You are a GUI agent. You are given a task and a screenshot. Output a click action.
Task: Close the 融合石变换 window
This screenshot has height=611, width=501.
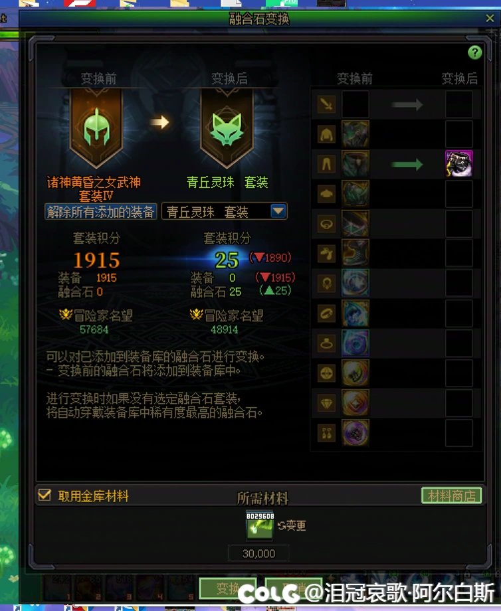pyautogui.click(x=490, y=18)
